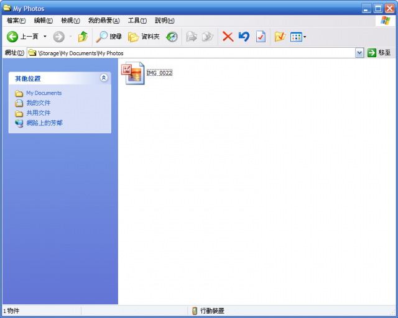398x318 pixels.
Task: Open the 我的最愛(A) menu
Action: click(x=104, y=20)
